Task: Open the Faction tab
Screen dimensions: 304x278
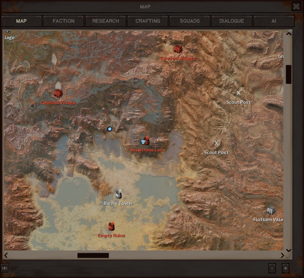Action: point(63,21)
